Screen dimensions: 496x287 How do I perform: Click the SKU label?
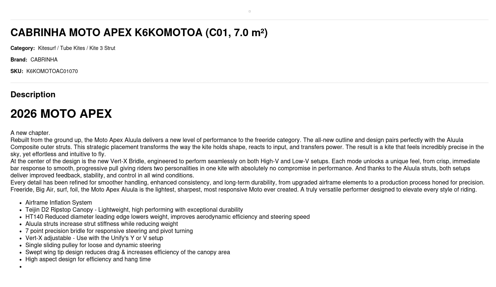click(x=17, y=71)
